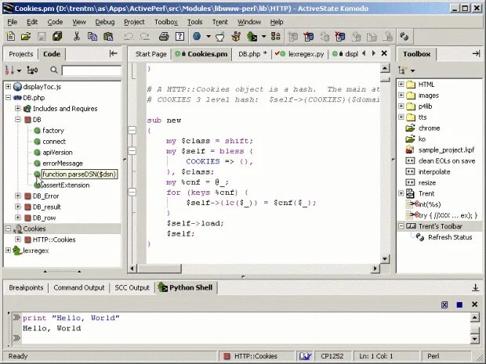The image size is (486, 364).
Task: Open Help with the question mark icon
Action: (x=180, y=37)
